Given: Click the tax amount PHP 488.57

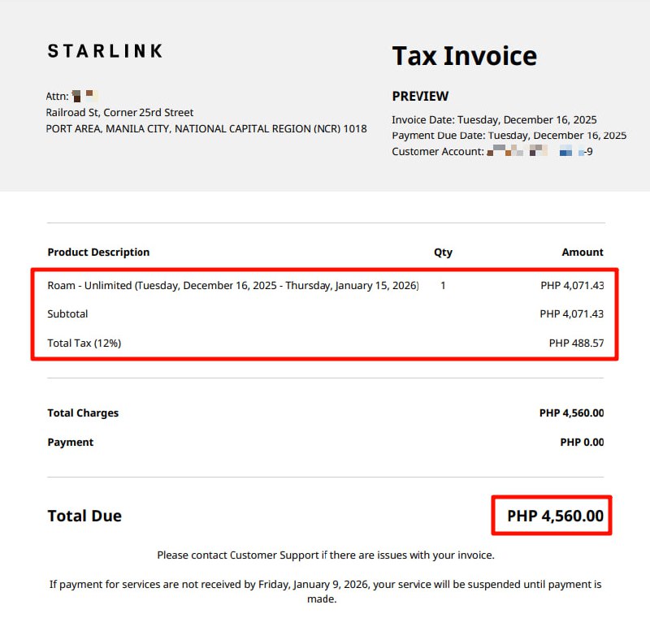Looking at the screenshot, I should click(x=576, y=344).
